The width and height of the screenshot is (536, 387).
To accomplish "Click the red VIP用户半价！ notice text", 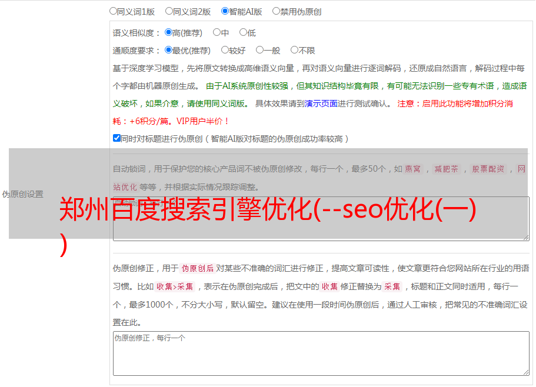I will 202,121.
